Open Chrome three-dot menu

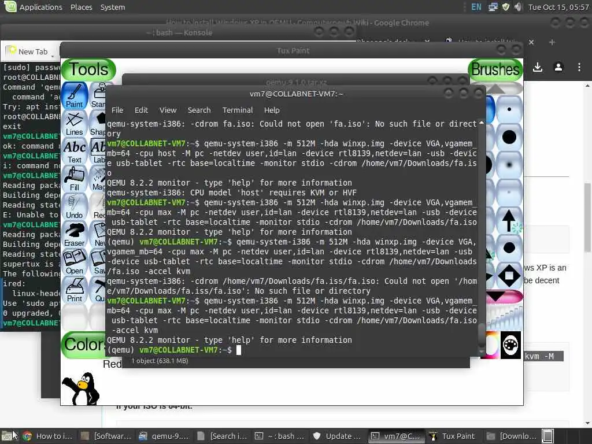(579, 68)
